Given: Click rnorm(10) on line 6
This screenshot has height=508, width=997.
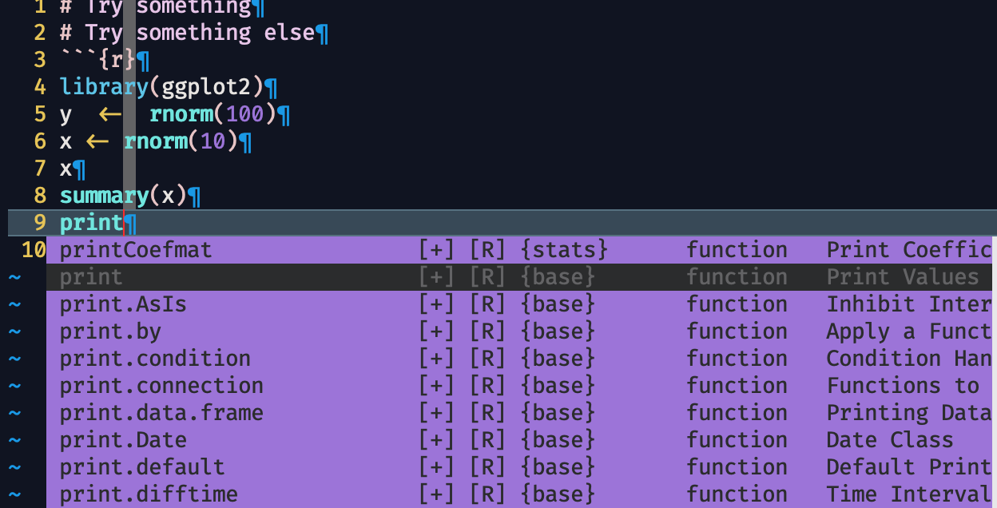Looking at the screenshot, I should coord(181,141).
